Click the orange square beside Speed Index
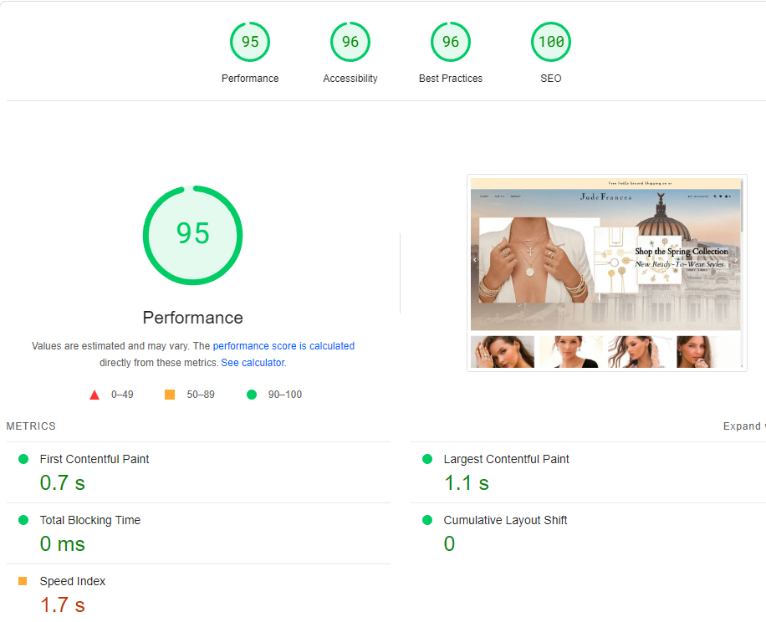The width and height of the screenshot is (766, 622). click(x=23, y=581)
